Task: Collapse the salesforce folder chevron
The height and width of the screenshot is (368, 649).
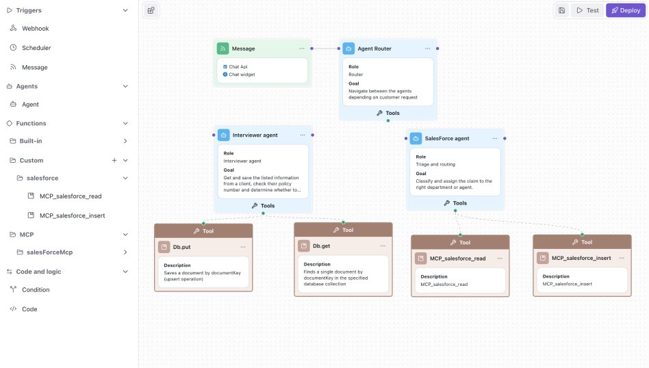Action: (x=125, y=179)
